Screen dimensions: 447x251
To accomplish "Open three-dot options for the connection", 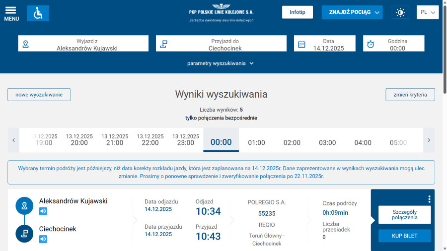I will click(429, 199).
